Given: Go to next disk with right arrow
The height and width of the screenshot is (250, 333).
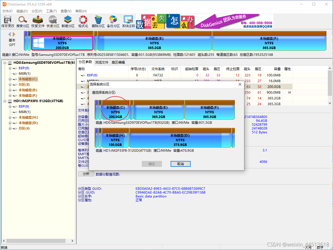Looking at the screenshot, I should coord(14,35).
